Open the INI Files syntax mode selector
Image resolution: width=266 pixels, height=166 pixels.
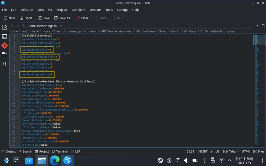point(258,151)
